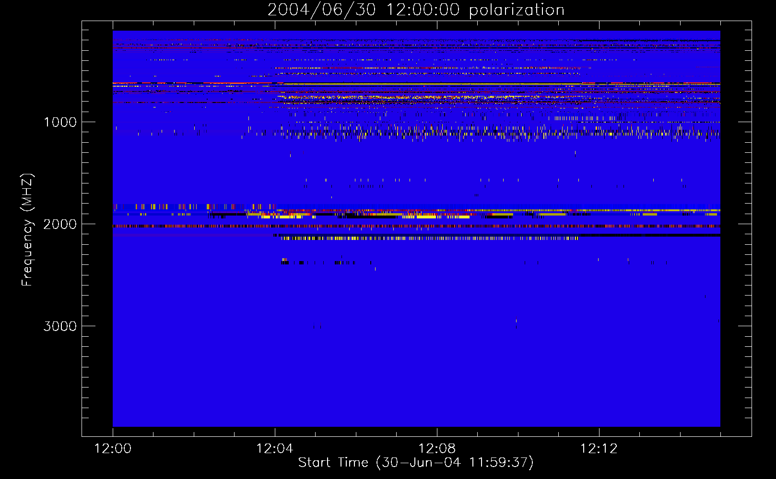Click the 12:04 time tick label
This screenshot has width=776, height=479.
pos(275,449)
